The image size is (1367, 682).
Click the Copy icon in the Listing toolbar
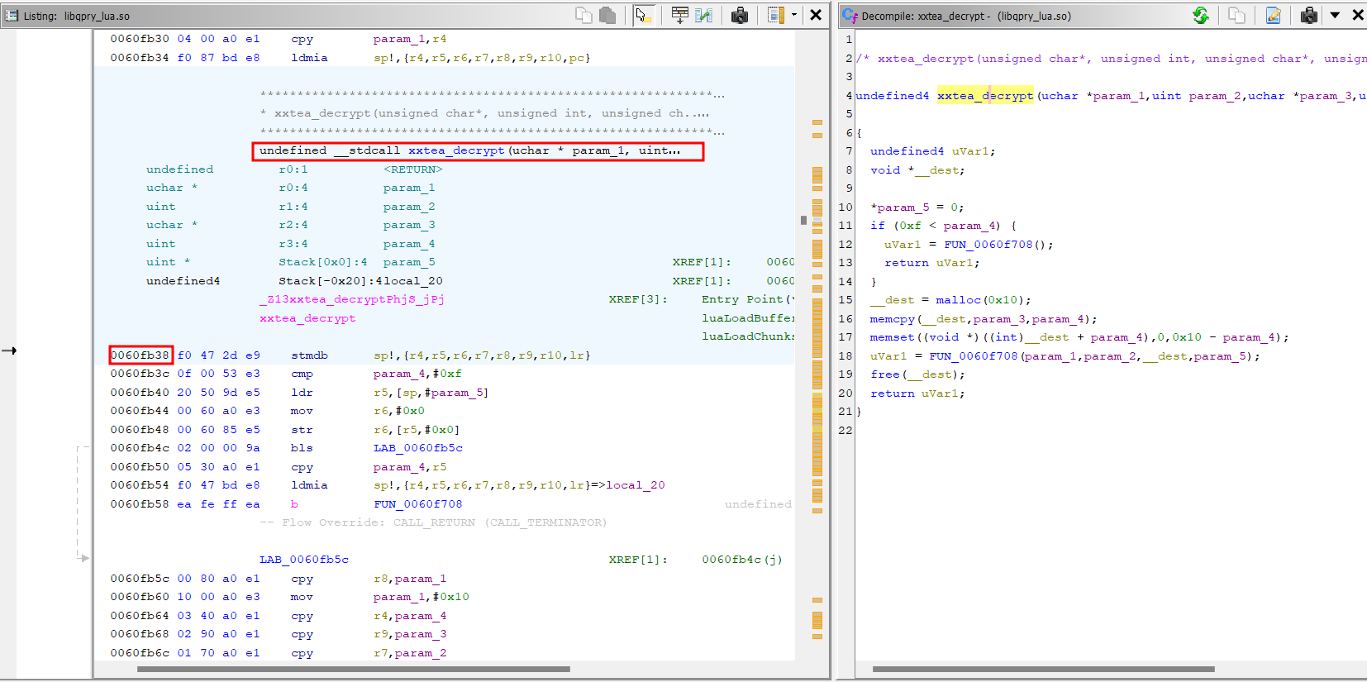coord(583,15)
